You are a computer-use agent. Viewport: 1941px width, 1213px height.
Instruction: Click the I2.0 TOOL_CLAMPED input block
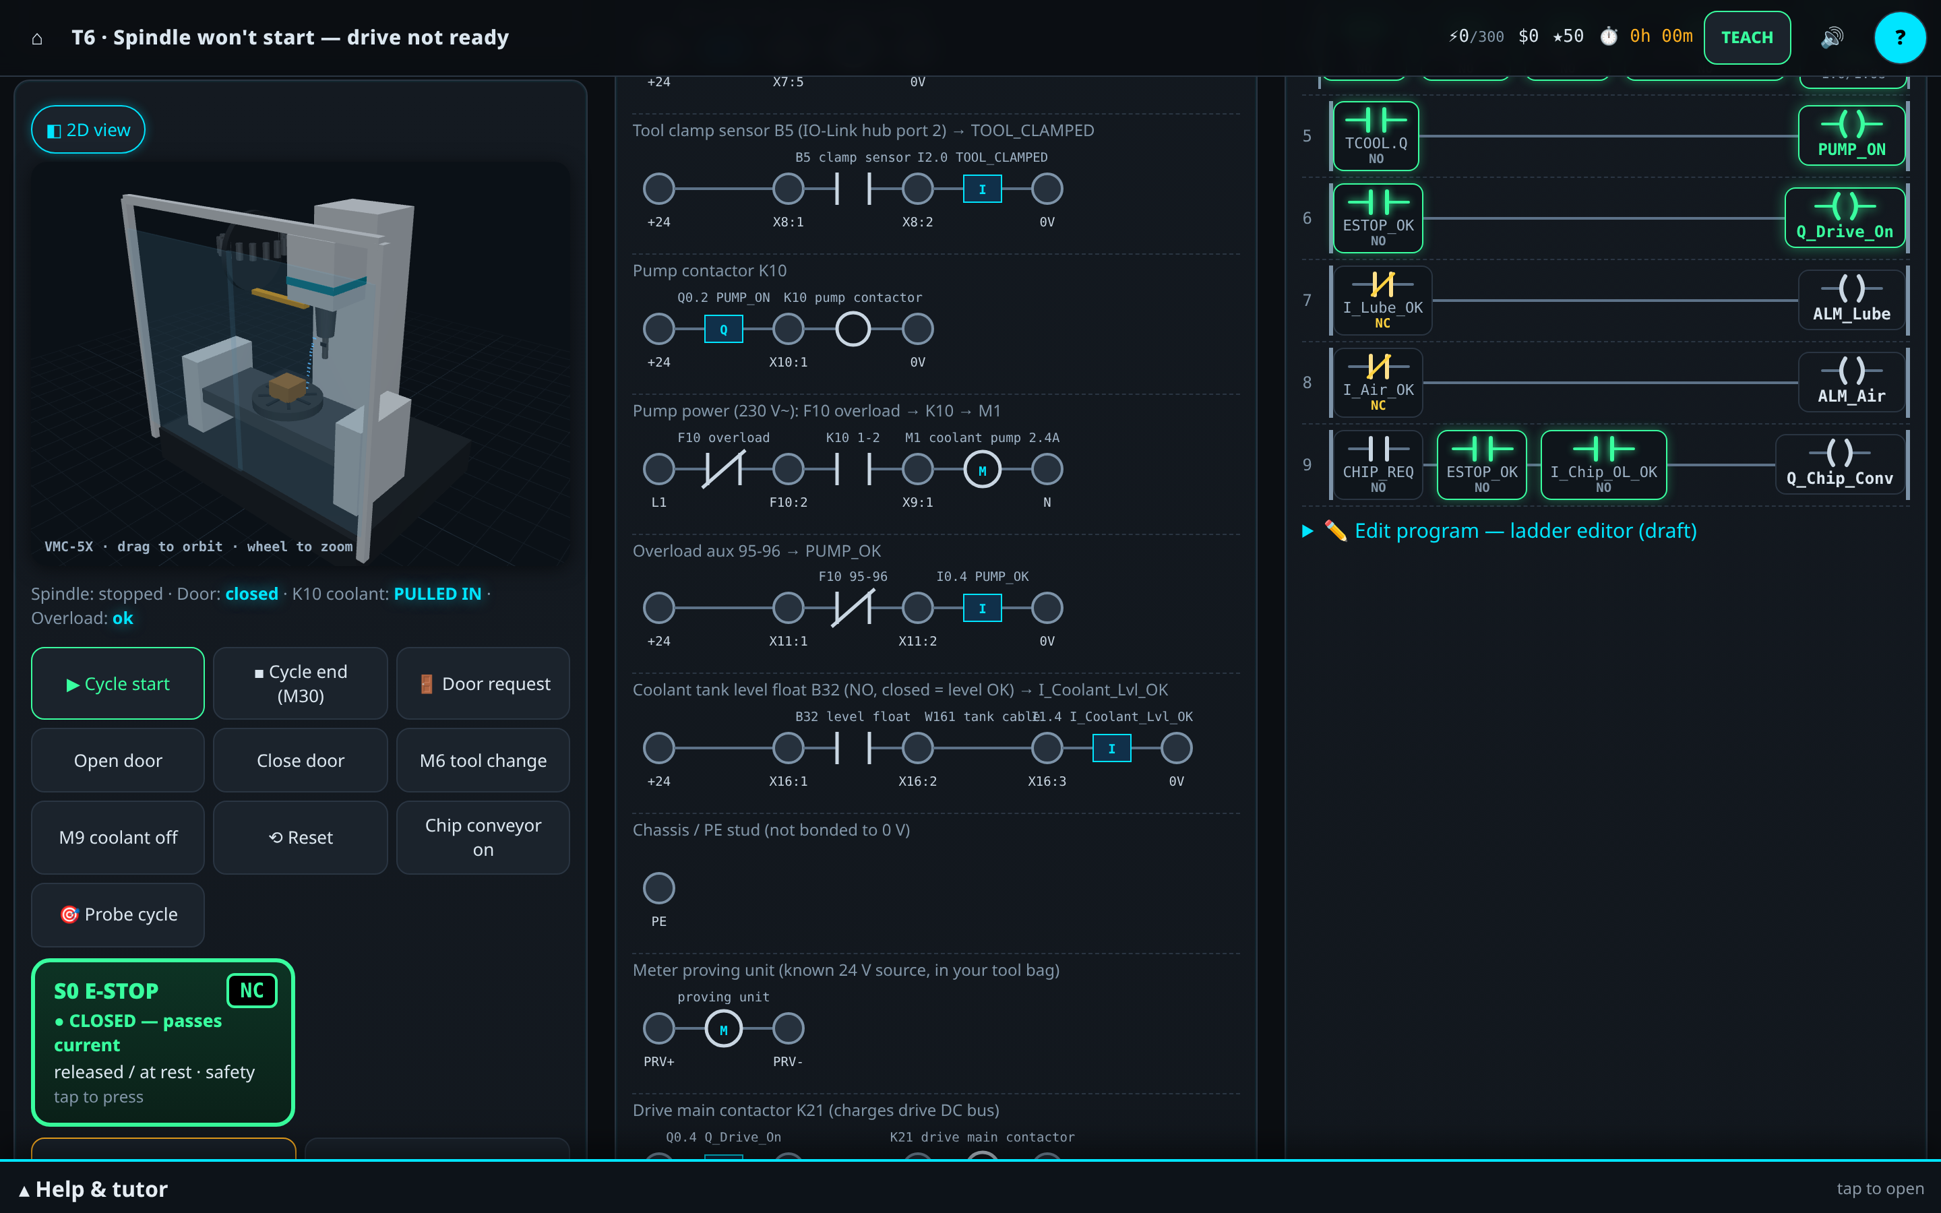(x=982, y=189)
